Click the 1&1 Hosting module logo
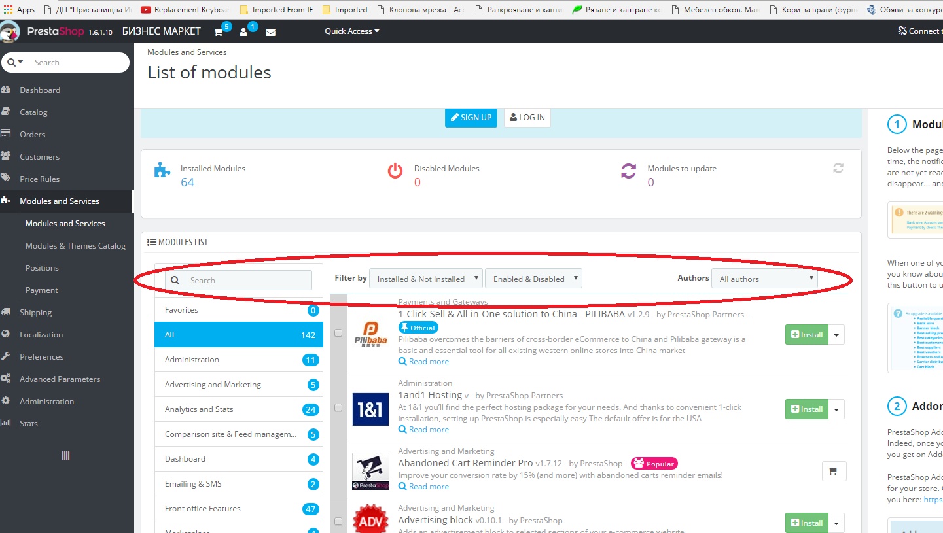This screenshot has width=943, height=533. coord(370,409)
